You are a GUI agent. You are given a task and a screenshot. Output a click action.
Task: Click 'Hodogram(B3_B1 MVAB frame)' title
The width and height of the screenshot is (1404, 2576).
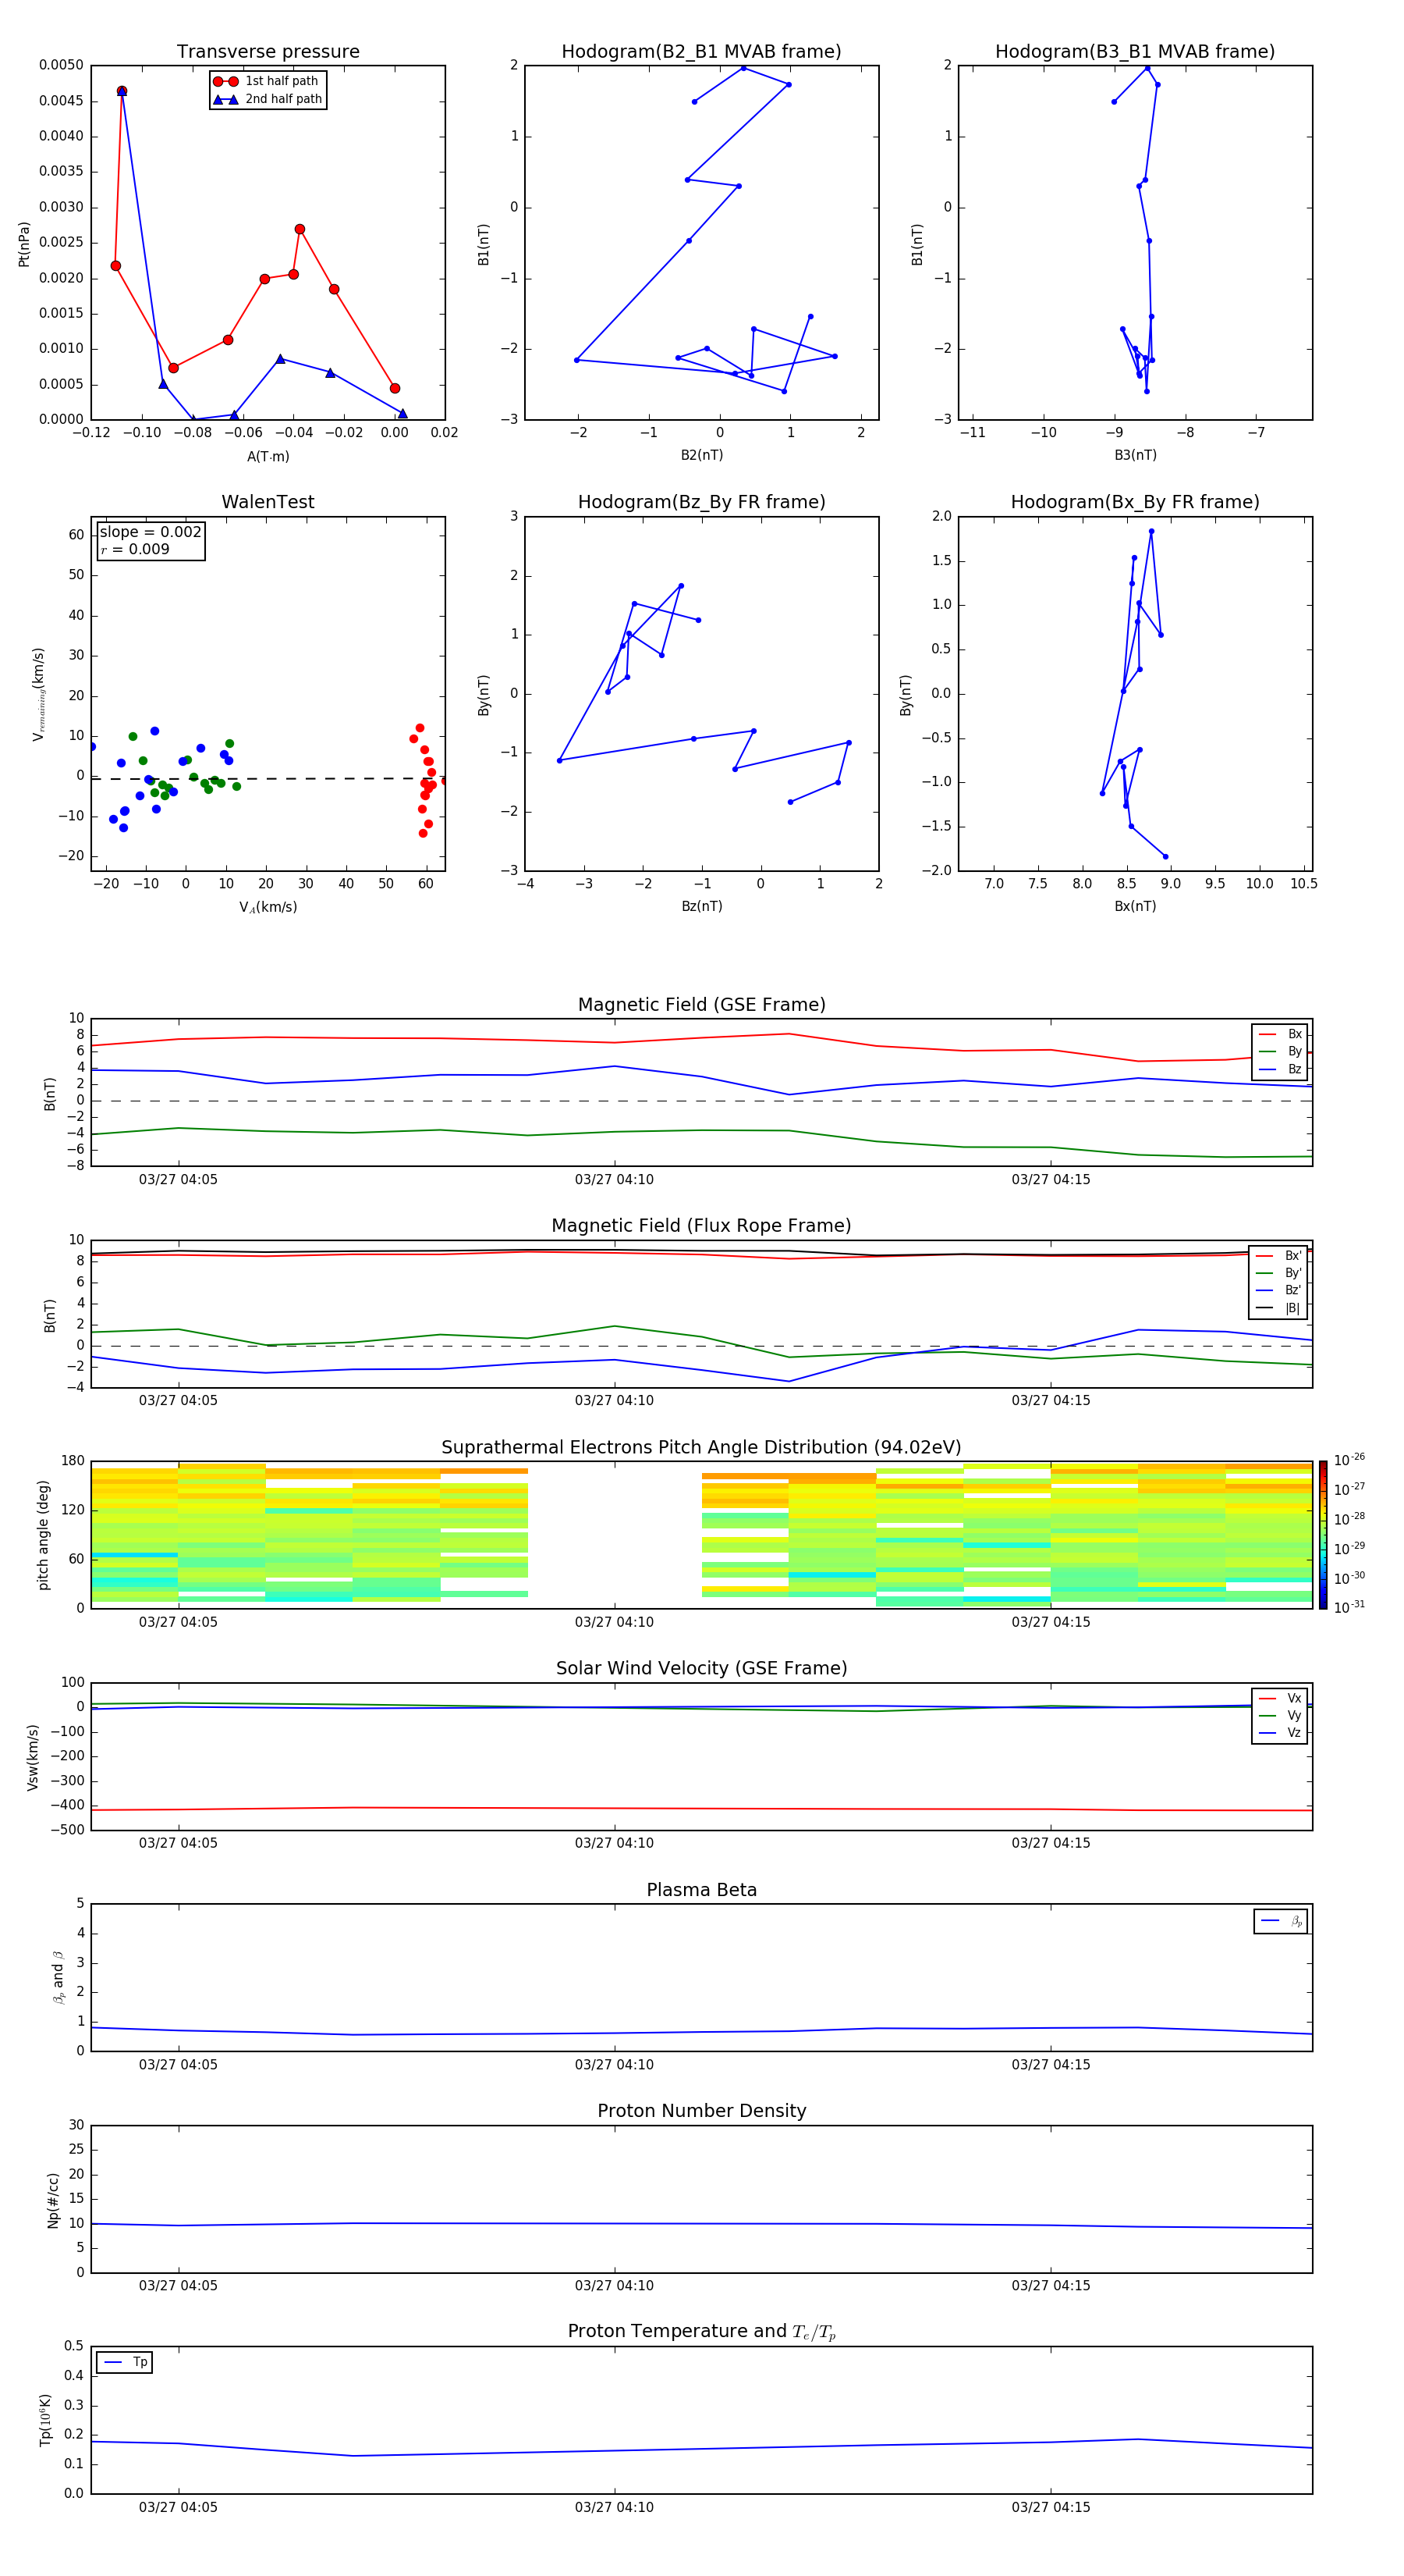[1135, 52]
